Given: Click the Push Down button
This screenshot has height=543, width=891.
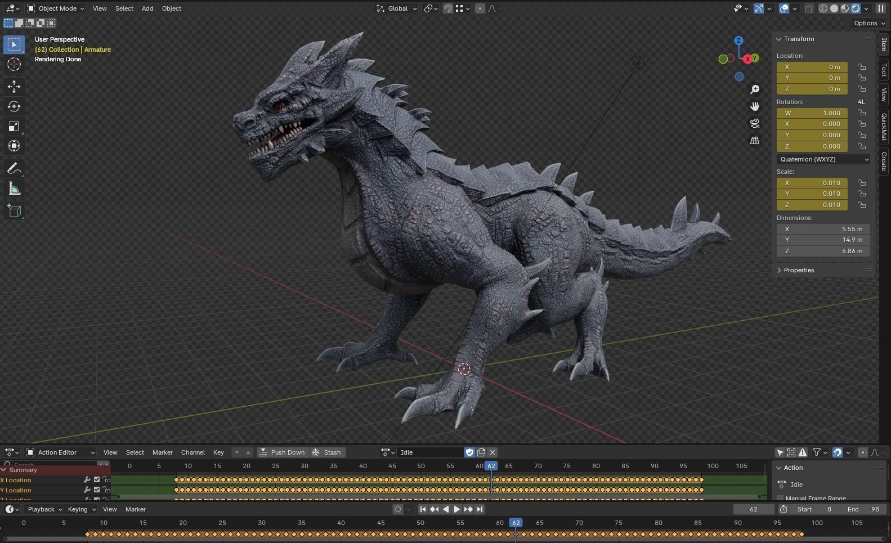Looking at the screenshot, I should [282, 452].
